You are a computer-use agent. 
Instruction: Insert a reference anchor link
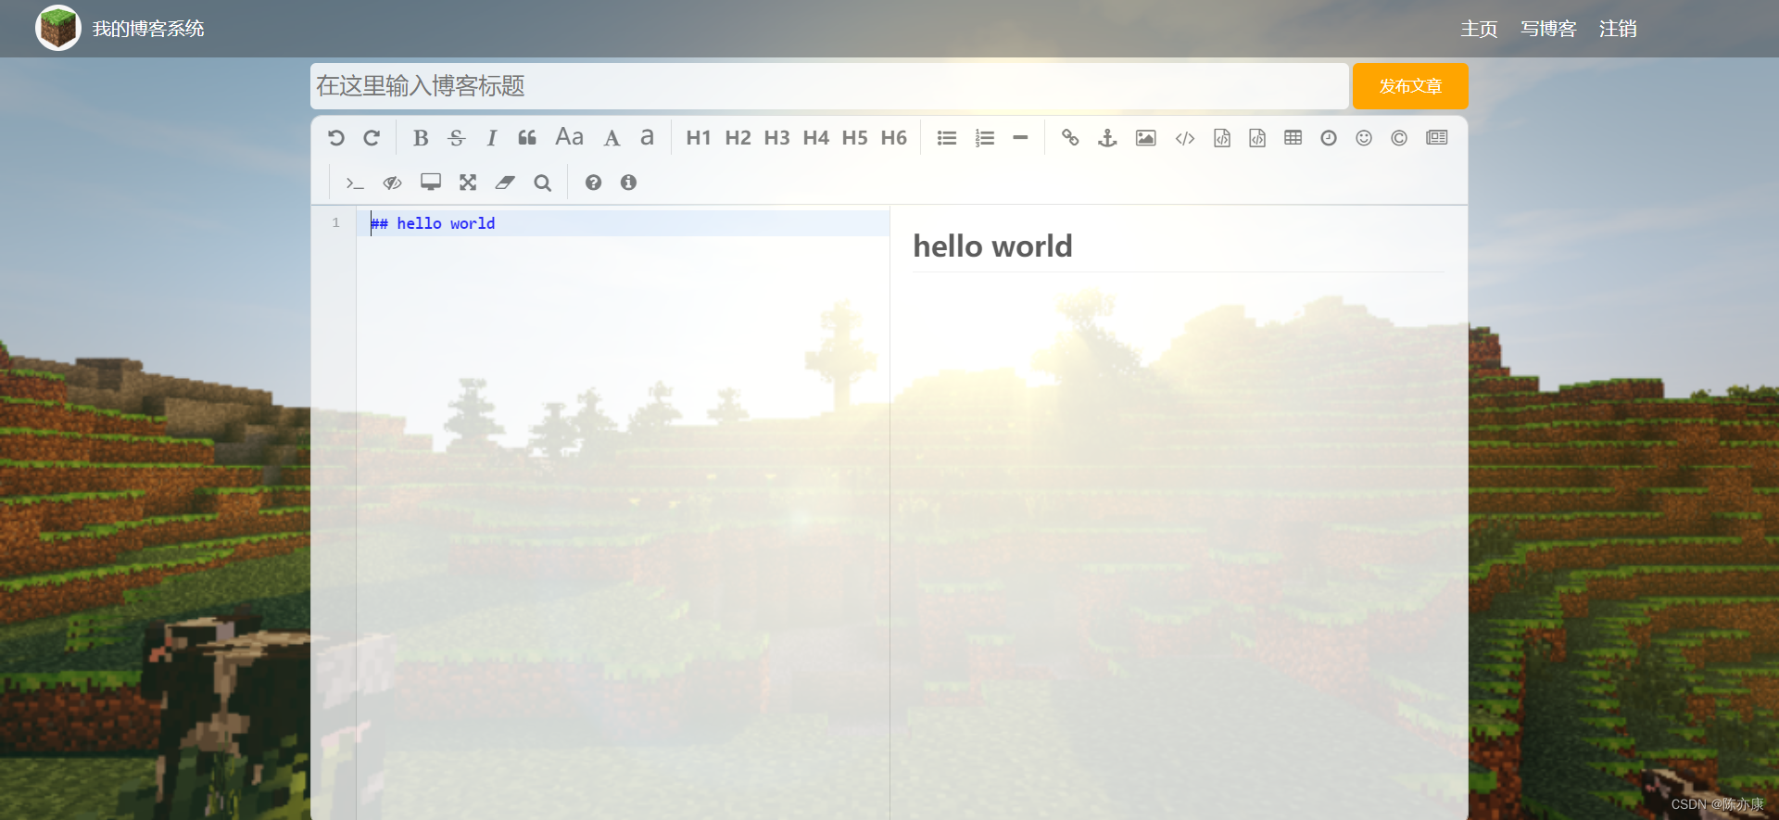(1107, 138)
